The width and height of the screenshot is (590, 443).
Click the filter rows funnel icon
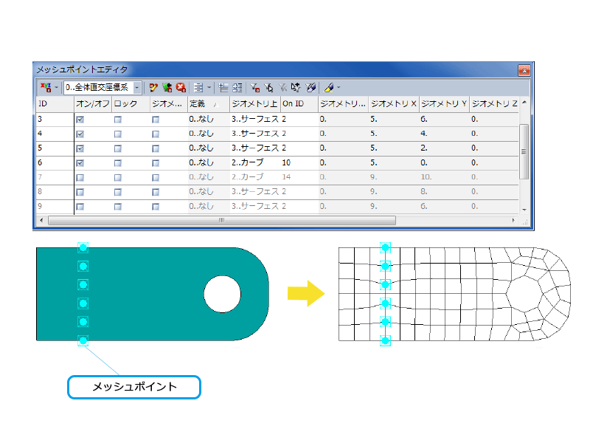pyautogui.click(x=254, y=88)
